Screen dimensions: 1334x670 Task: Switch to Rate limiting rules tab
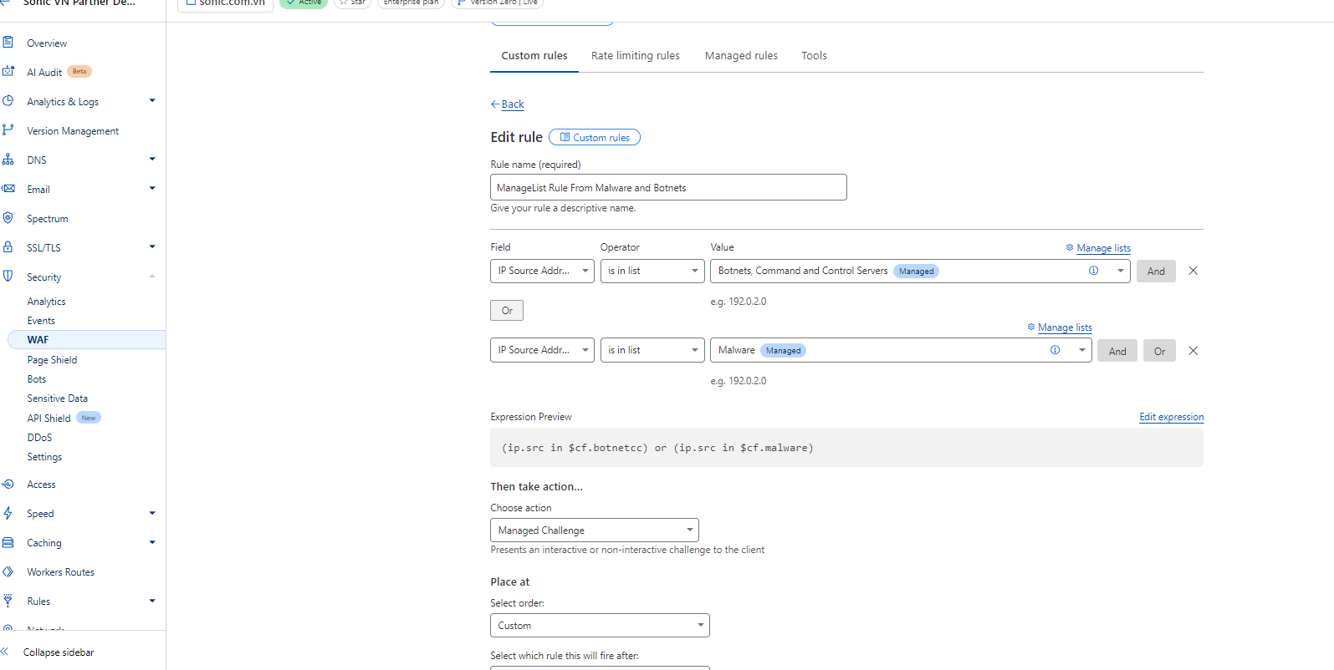tap(635, 56)
